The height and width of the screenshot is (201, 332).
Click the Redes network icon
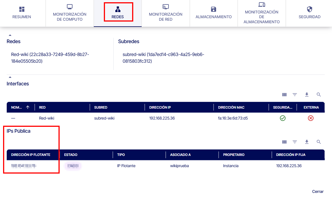[118, 9]
